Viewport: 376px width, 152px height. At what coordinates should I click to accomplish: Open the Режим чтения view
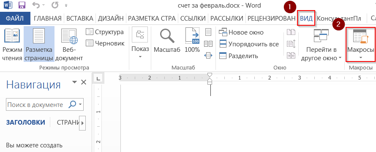(12, 44)
